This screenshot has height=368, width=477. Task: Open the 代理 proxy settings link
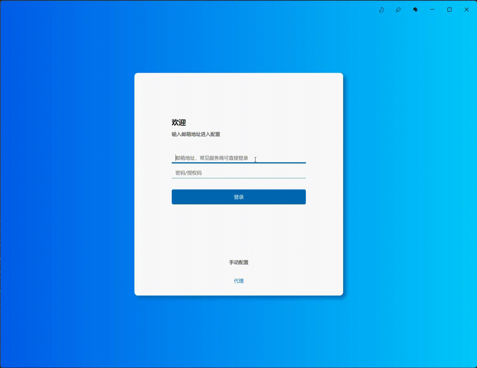(x=238, y=281)
